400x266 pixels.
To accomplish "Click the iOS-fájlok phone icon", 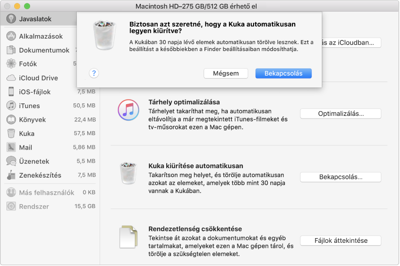I will 11,91.
